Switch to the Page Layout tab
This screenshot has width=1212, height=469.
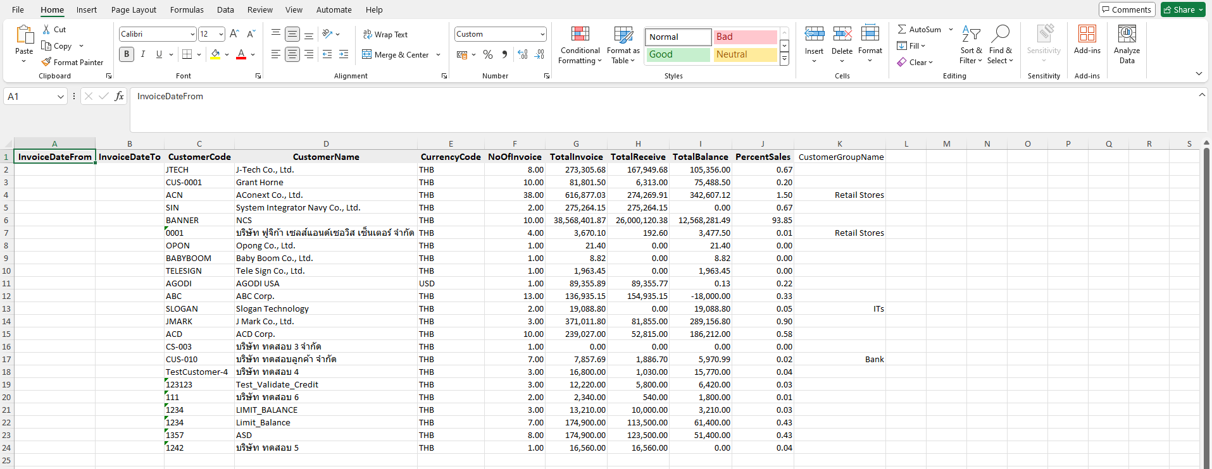click(134, 9)
